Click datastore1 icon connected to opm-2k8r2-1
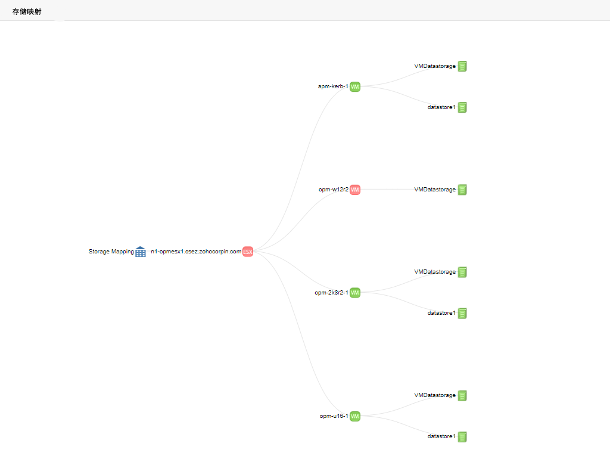610x468 pixels. (462, 313)
